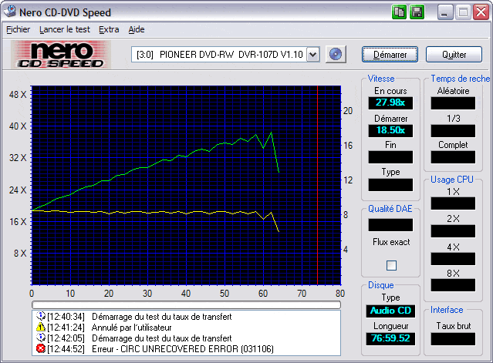This screenshot has height=363, width=493.
Task: Click the test progress bar under the graph
Action: click(186, 305)
